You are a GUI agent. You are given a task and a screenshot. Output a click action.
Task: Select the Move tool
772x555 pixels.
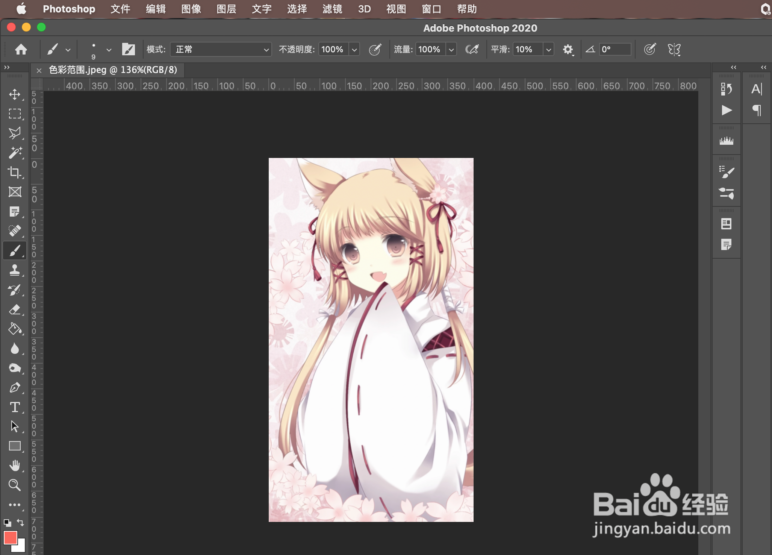pyautogui.click(x=15, y=94)
